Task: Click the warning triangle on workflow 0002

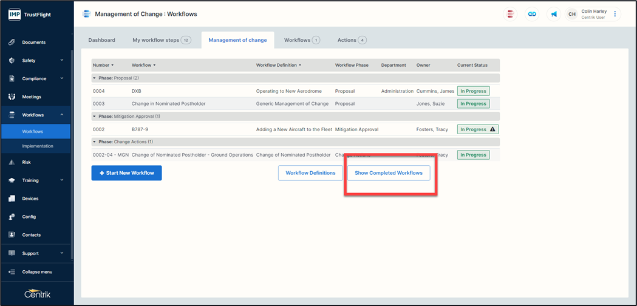Action: click(x=492, y=129)
